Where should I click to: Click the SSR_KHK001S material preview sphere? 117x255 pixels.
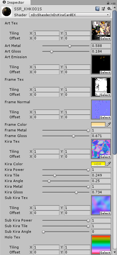[x=7, y=12]
